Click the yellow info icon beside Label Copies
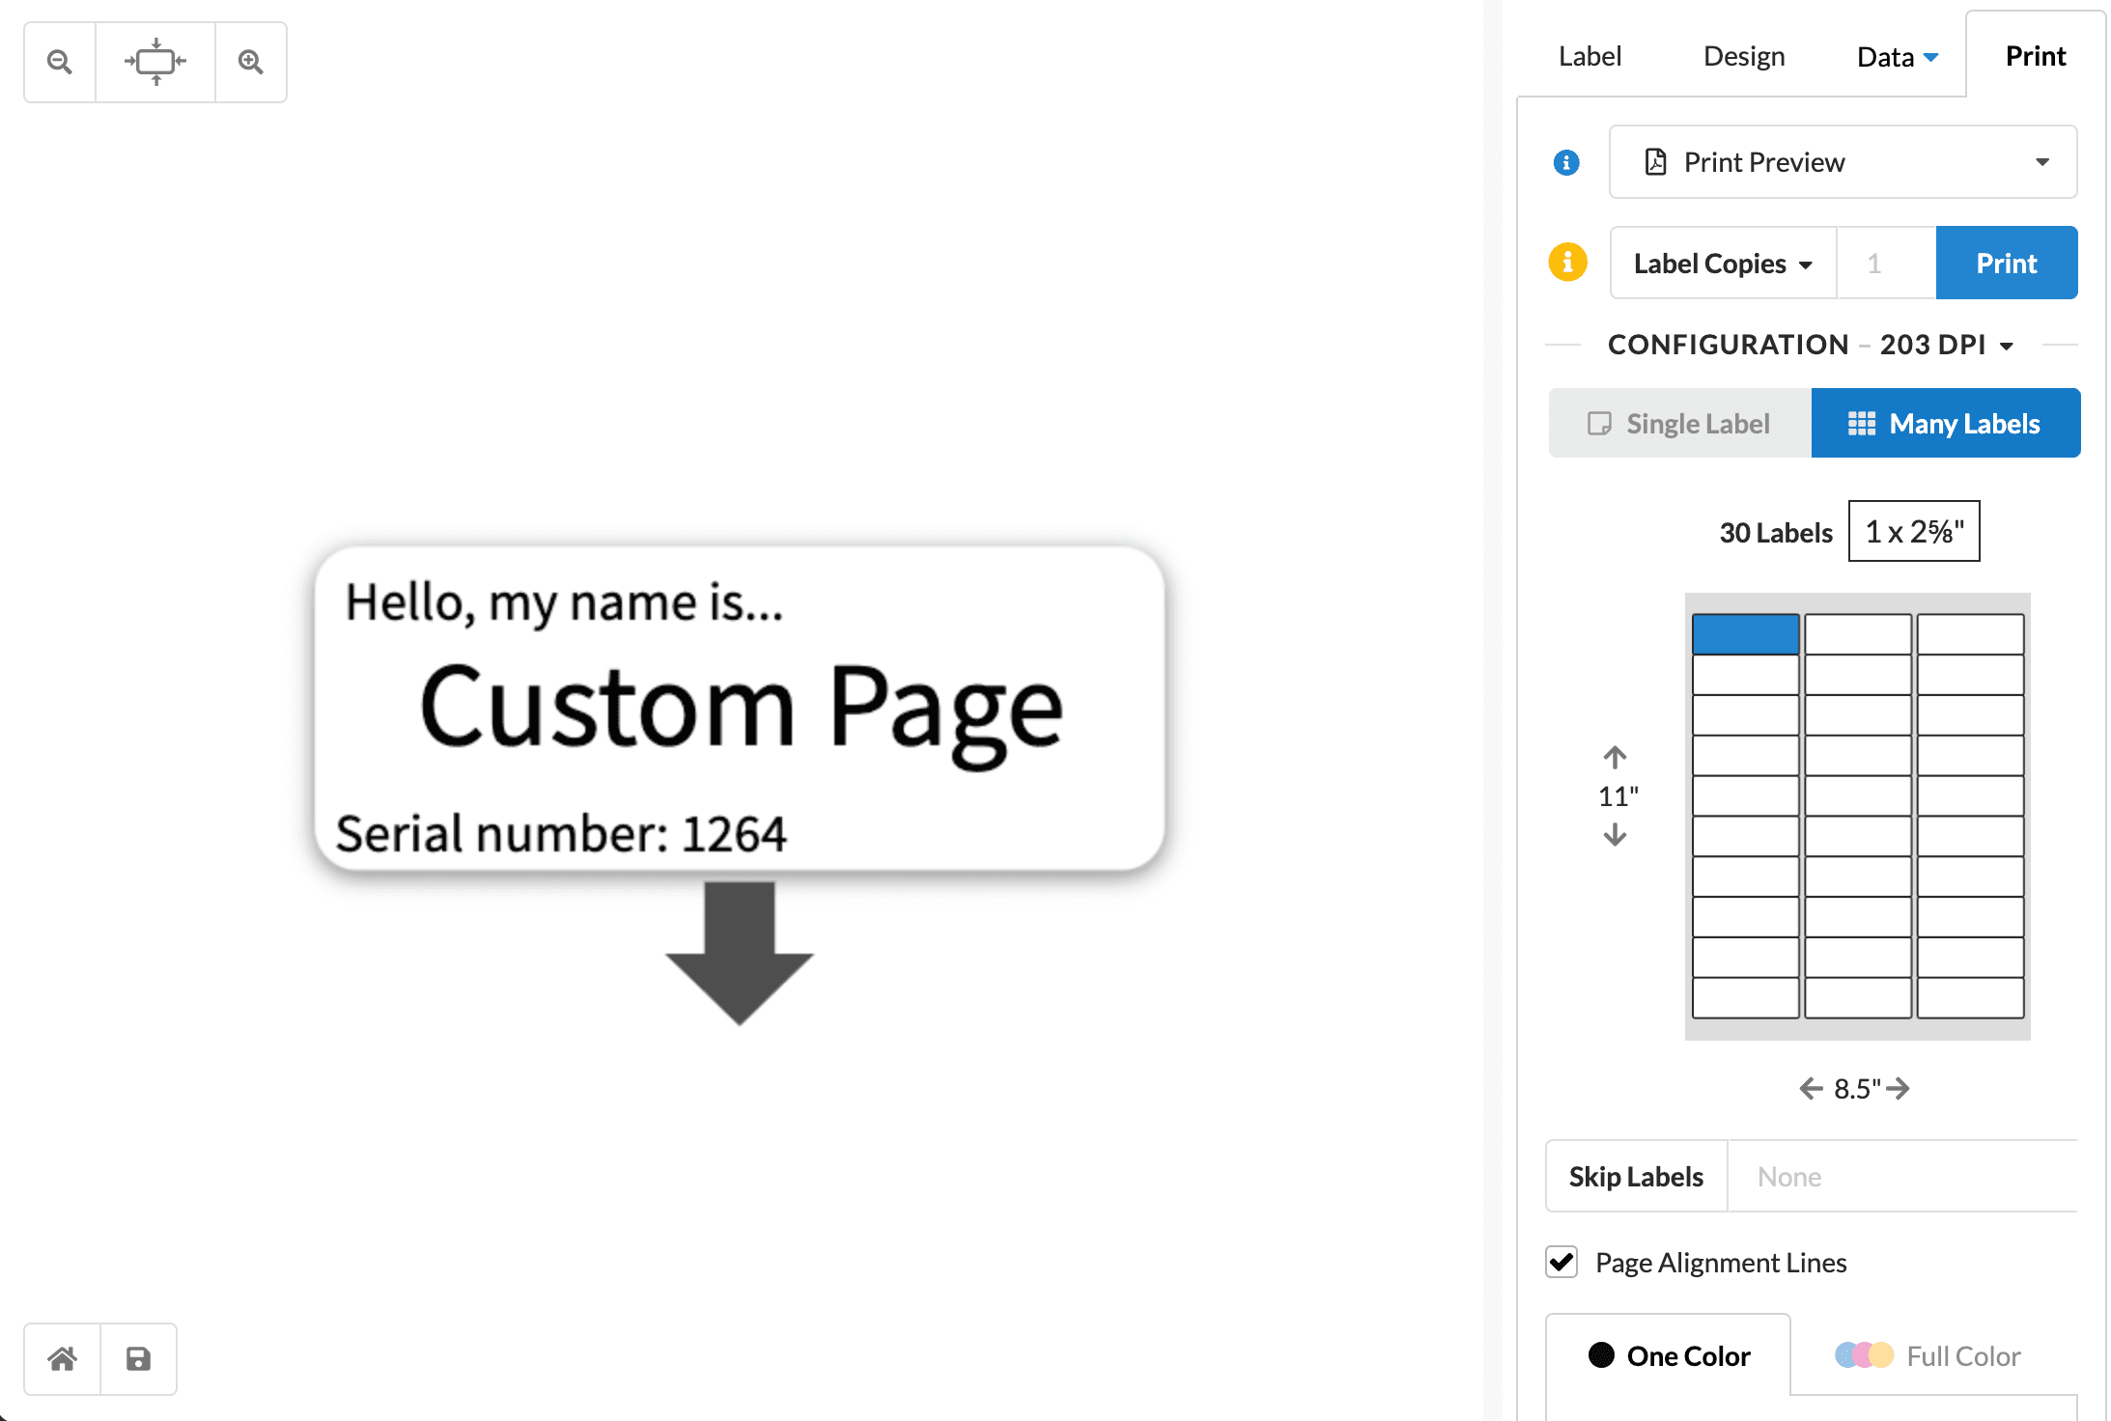 [1567, 262]
